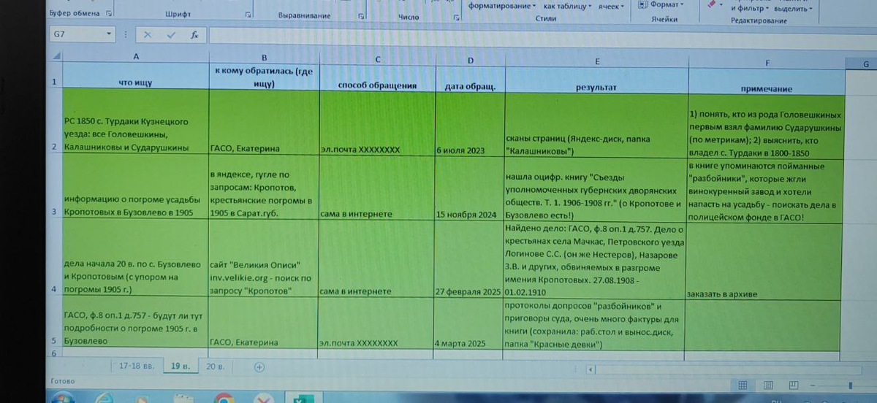The image size is (877, 403).
Task: Open the Формат dropdown in Ячейки group
Action: (x=661, y=4)
